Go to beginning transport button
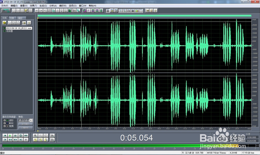The image size is (260, 155). pyautogui.click(x=5, y=140)
